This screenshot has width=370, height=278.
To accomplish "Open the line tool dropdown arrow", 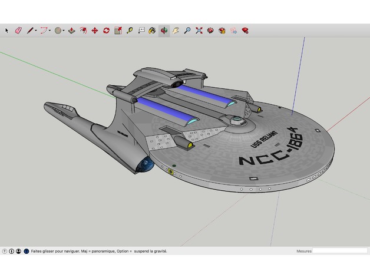I will [x=36, y=30].
